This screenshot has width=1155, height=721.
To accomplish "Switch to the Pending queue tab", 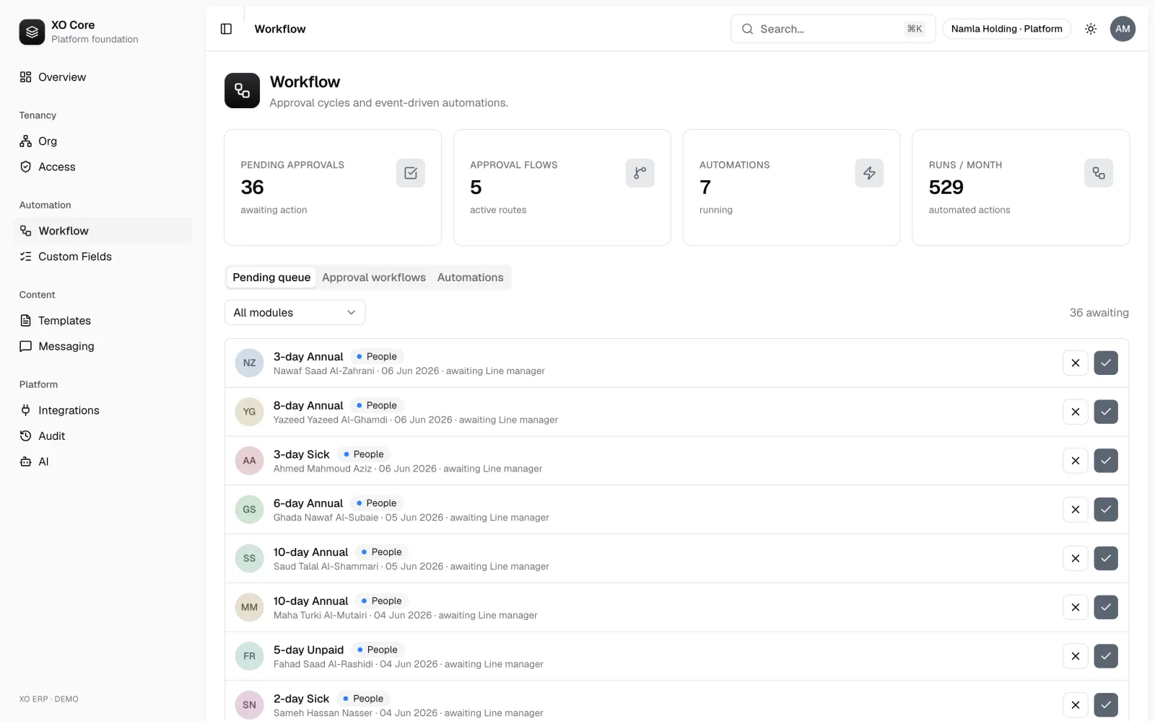I will [271, 278].
